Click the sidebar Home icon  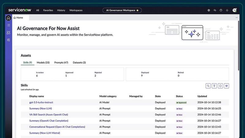[x=9, y=18]
